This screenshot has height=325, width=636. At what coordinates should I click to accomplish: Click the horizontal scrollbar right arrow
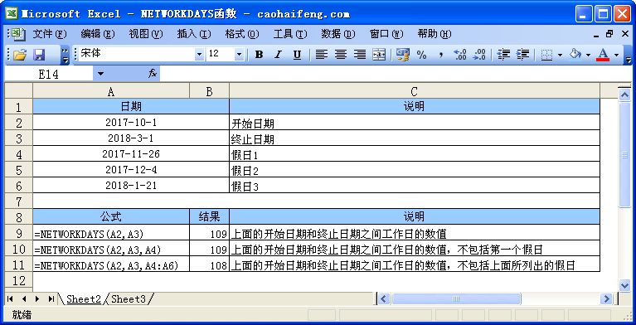(x=607, y=299)
